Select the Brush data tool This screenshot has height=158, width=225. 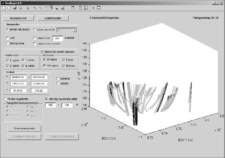[63, 8]
